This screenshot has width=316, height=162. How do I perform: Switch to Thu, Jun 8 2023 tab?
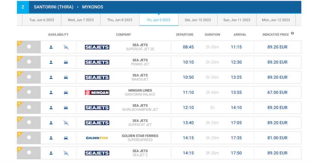pos(120,20)
